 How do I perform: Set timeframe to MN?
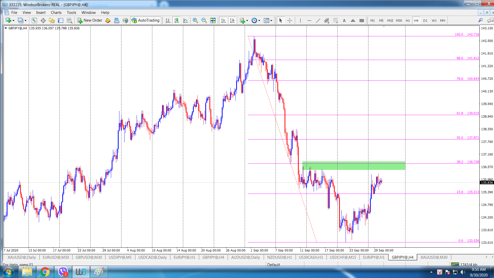443,20
